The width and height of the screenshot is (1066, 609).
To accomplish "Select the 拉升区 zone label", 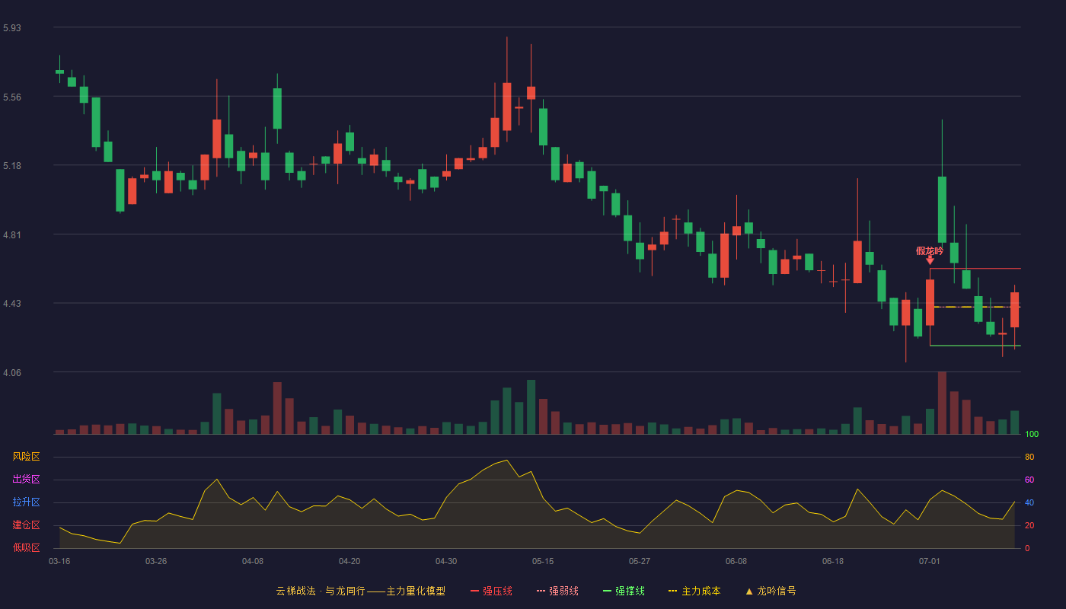I will 26,502.
